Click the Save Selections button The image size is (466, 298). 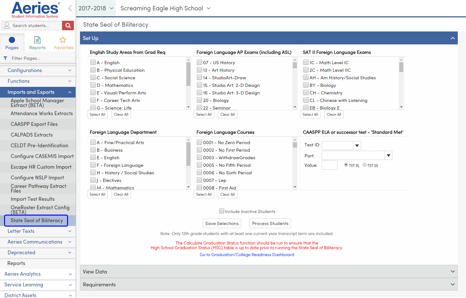[x=222, y=223]
